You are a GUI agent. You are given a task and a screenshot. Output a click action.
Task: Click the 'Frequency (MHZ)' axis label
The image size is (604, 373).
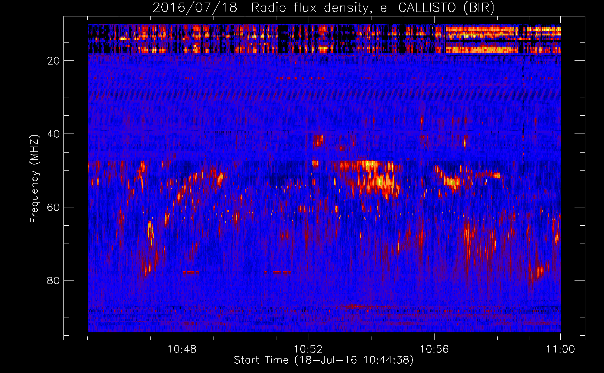[34, 179]
